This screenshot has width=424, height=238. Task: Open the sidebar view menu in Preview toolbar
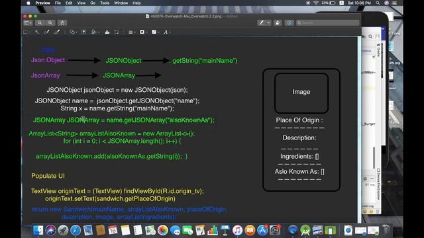tap(28, 23)
